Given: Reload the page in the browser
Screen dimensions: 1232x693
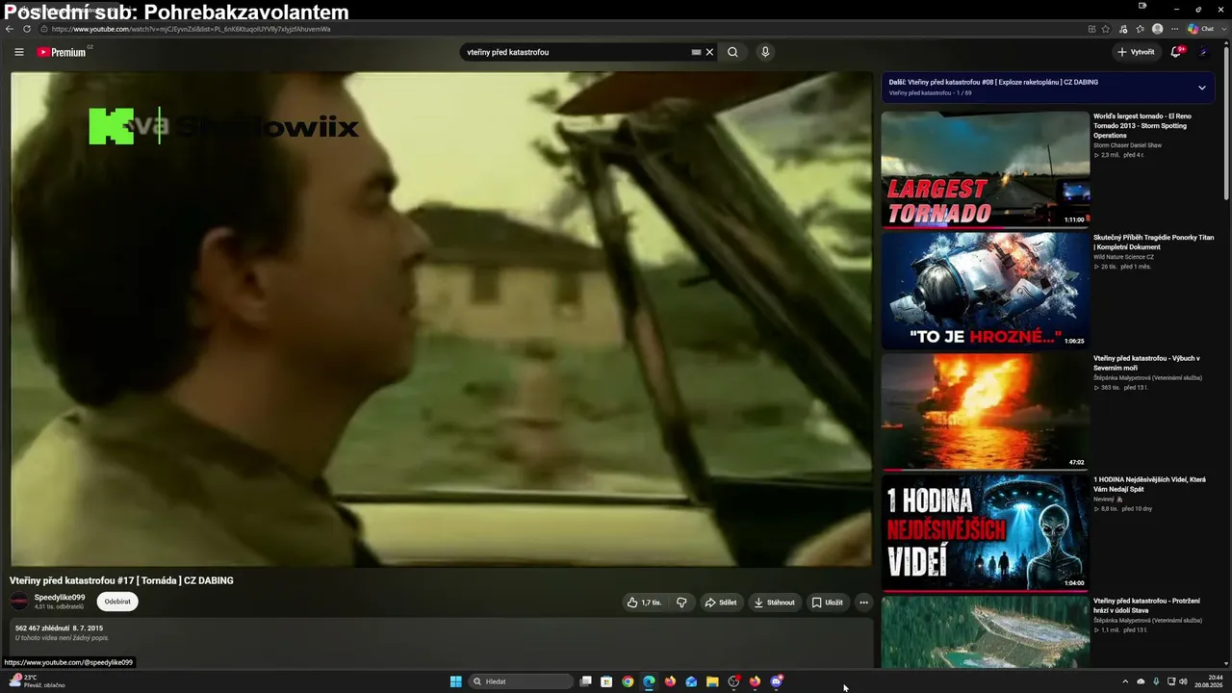Looking at the screenshot, I should (x=27, y=29).
